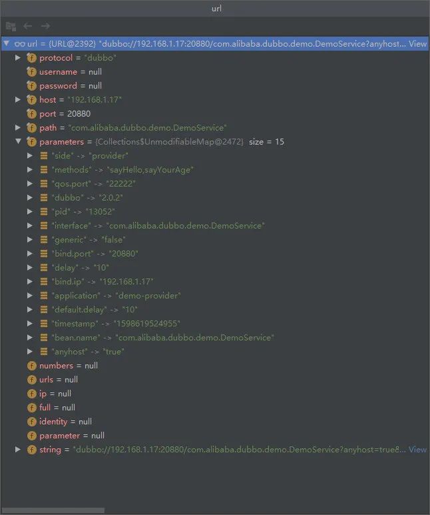Click the map entry icon for "timestamp"
The image size is (430, 515).
[44, 324]
